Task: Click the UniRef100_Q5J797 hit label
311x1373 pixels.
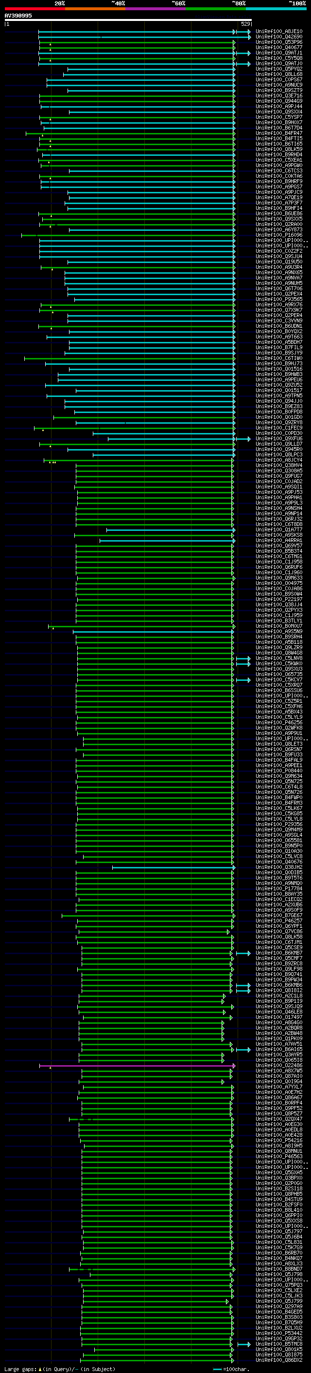Action: point(279,1231)
